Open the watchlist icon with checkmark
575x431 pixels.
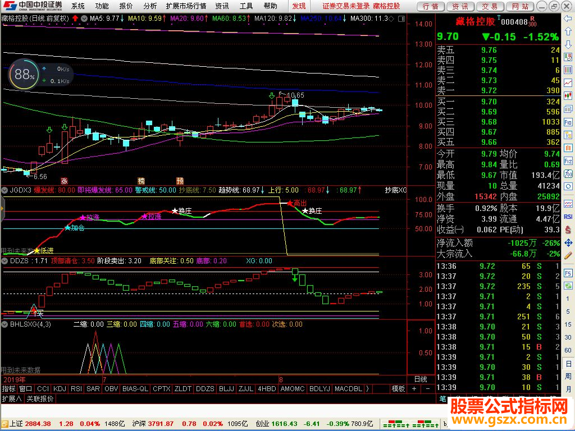(568, 57)
